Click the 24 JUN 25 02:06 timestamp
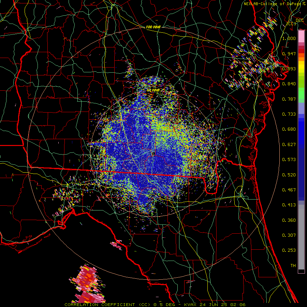 pos(222,305)
